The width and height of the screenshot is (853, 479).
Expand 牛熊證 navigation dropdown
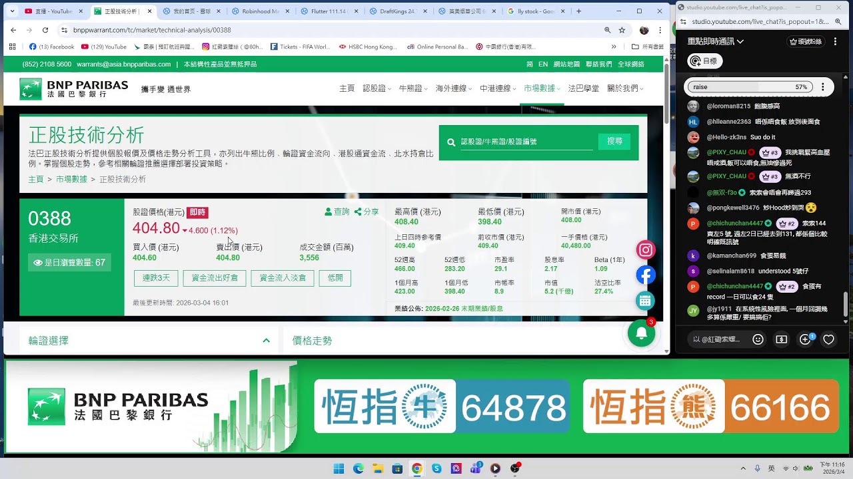(x=413, y=88)
